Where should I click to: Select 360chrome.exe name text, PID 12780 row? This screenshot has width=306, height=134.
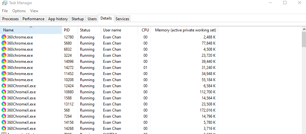pos(20,37)
